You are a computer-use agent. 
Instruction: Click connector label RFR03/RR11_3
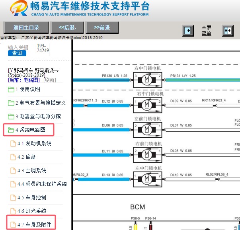(x=85, y=100)
